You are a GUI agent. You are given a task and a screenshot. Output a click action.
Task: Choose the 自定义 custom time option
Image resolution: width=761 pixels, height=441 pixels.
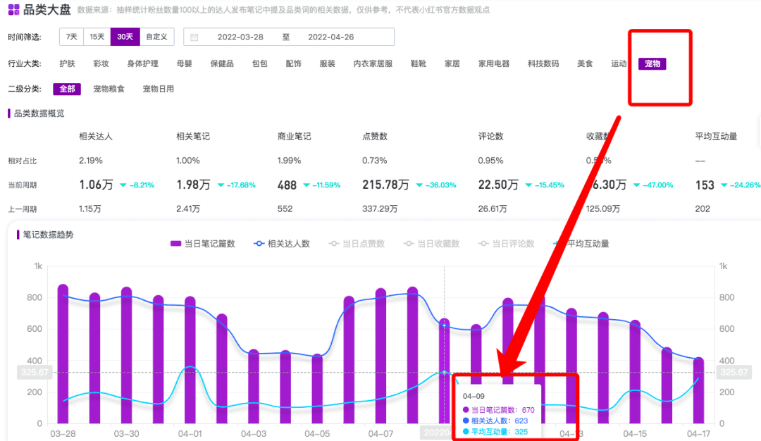[x=156, y=37]
